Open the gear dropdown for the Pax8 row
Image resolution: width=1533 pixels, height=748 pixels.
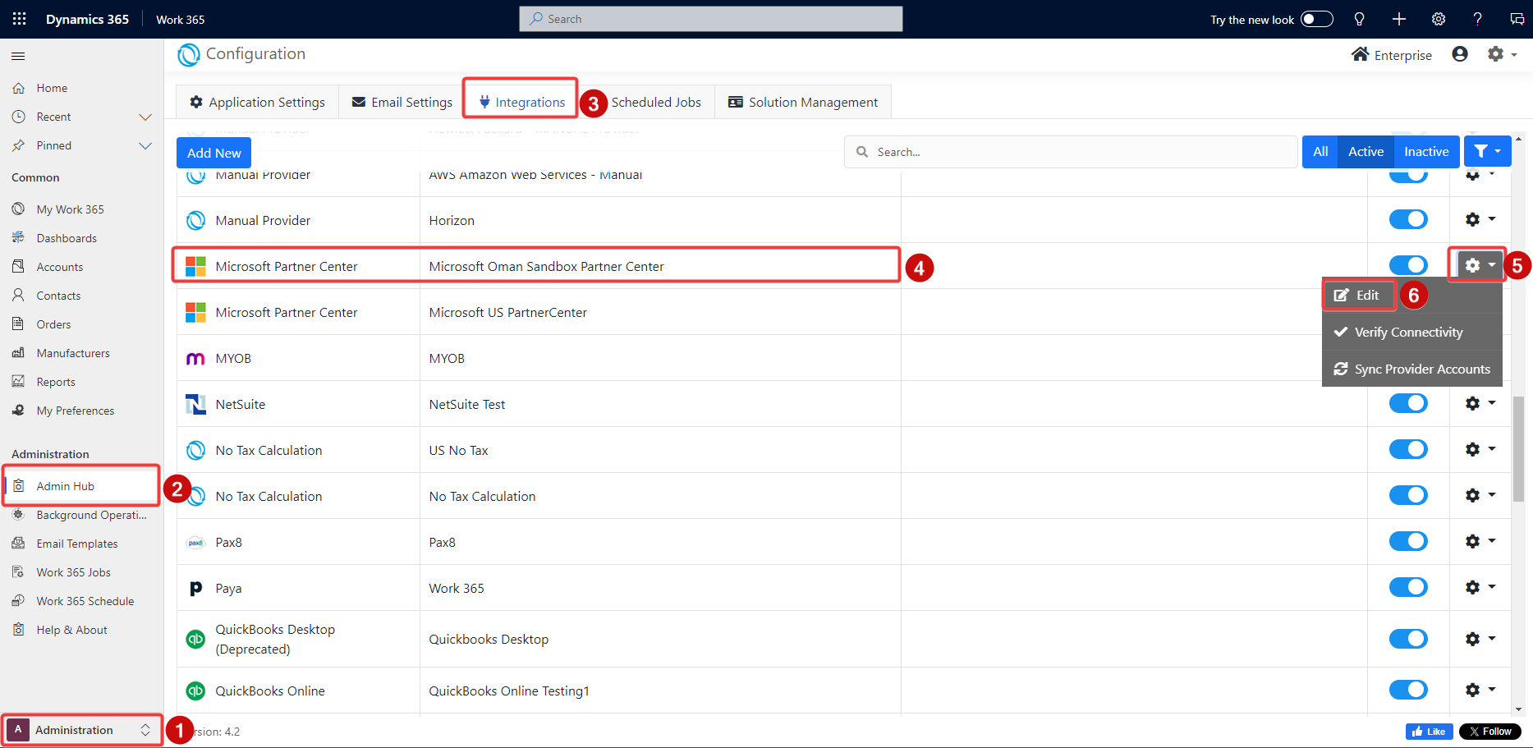(1480, 541)
